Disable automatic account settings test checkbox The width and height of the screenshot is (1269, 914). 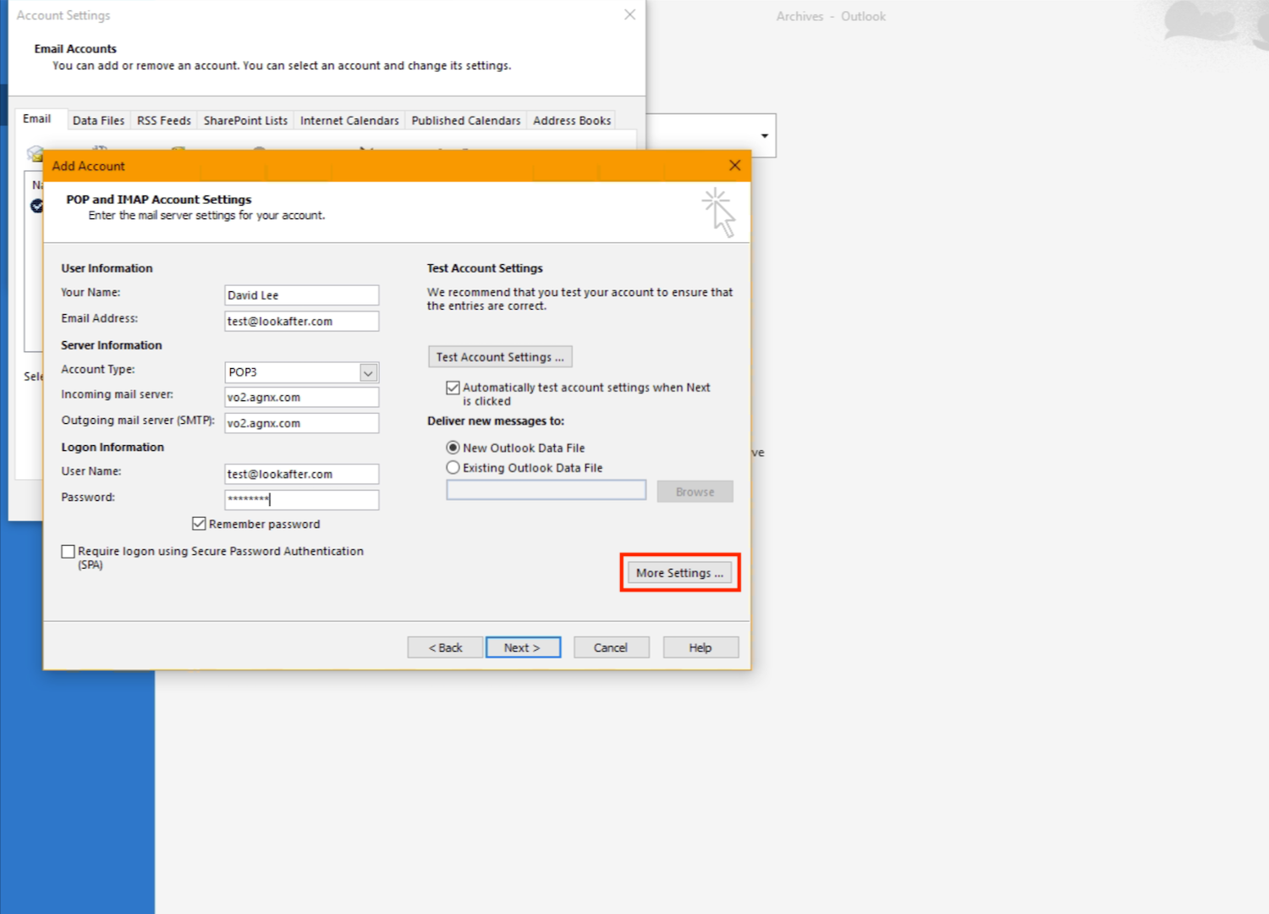pos(453,388)
